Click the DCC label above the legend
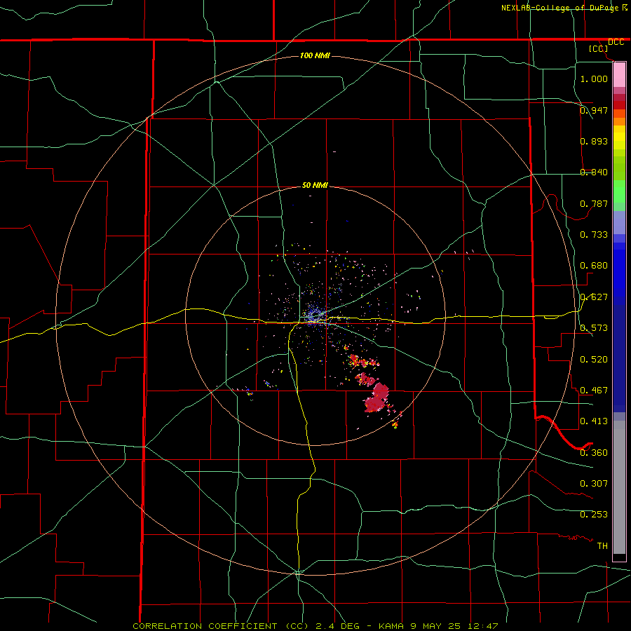Screen dimensions: 631x631 click(x=616, y=42)
